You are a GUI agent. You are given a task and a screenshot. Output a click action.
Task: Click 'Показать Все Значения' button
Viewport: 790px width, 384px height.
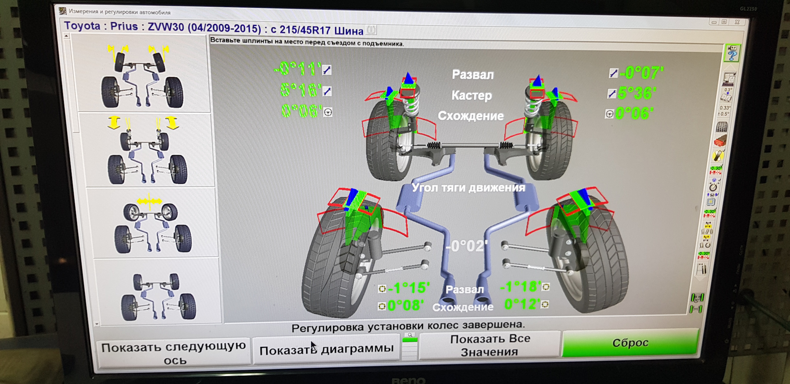pos(490,345)
